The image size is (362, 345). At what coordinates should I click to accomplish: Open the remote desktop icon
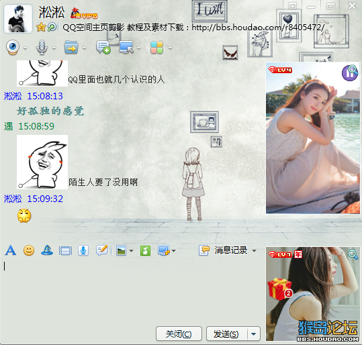tap(126, 48)
